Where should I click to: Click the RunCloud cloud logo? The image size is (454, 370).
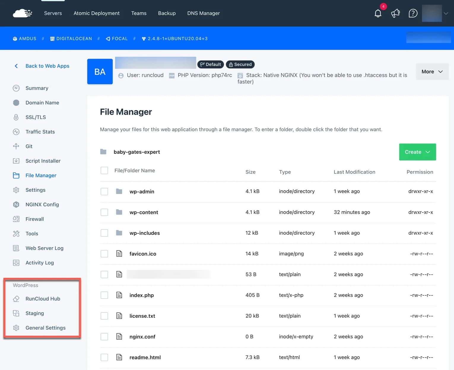coord(23,13)
